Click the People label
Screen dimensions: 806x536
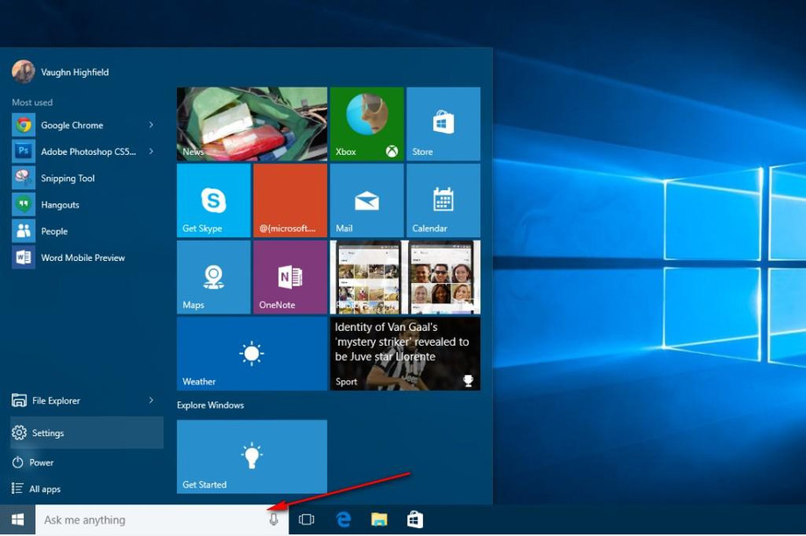[54, 231]
